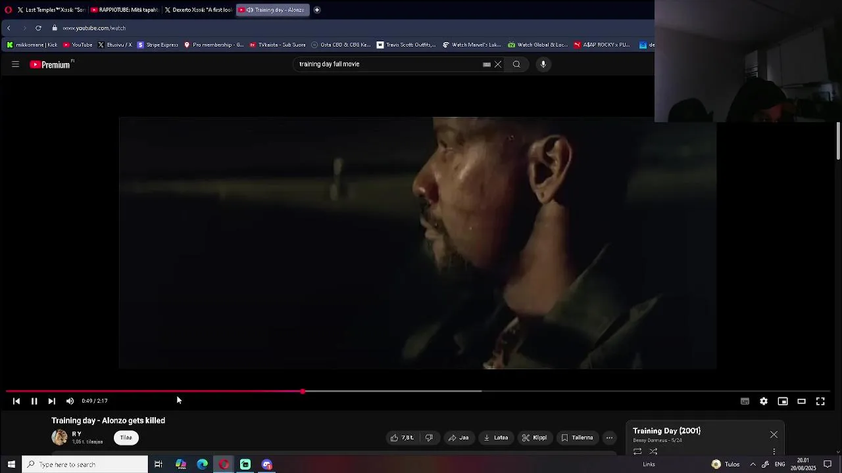Pause the playing video
The image size is (842, 473).
tap(34, 401)
